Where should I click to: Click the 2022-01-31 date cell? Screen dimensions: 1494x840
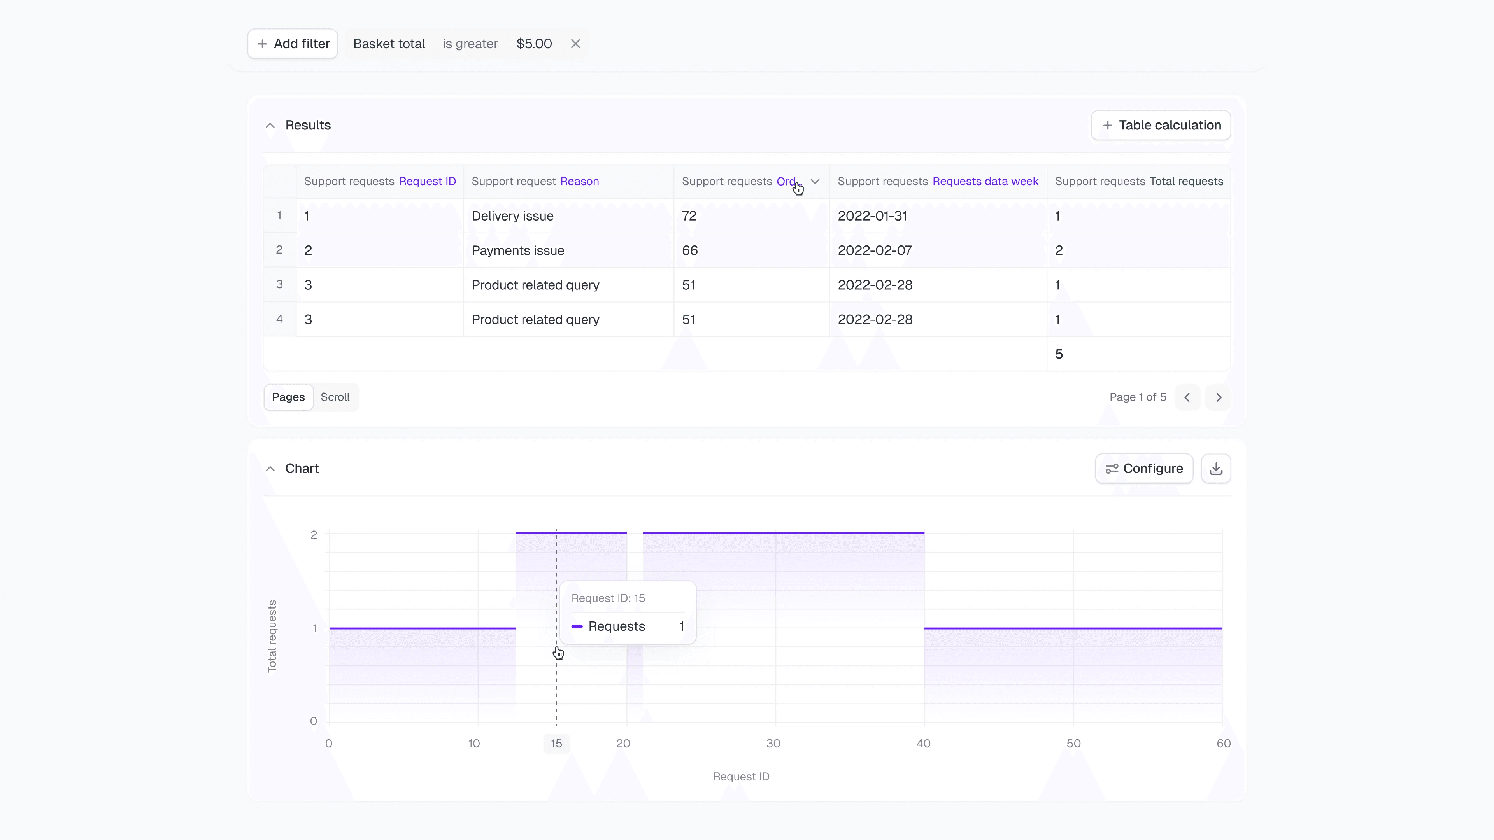[938, 216]
